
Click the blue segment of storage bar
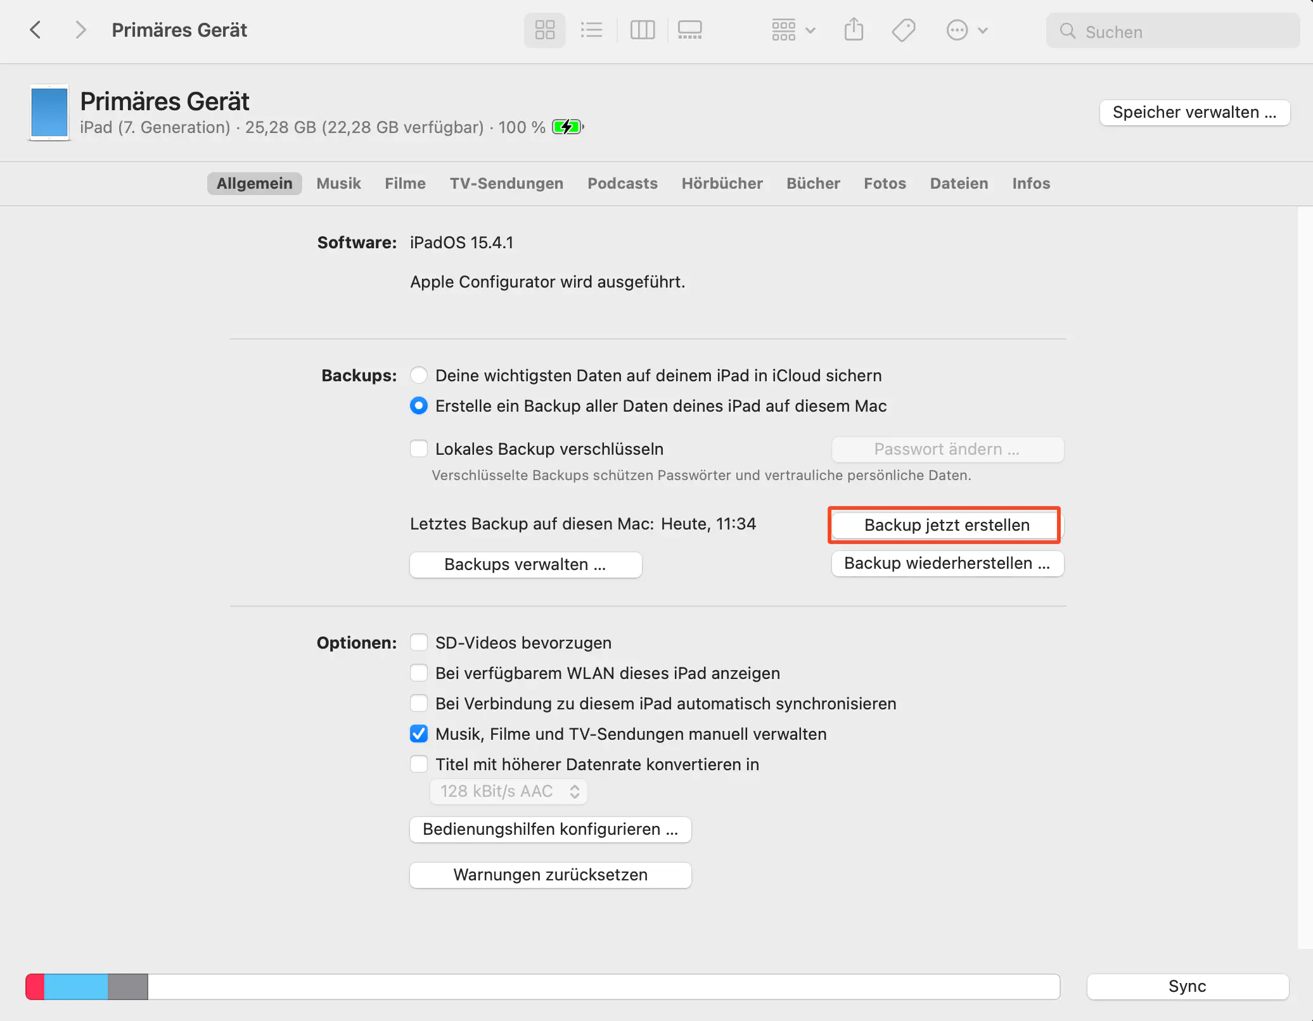click(76, 987)
